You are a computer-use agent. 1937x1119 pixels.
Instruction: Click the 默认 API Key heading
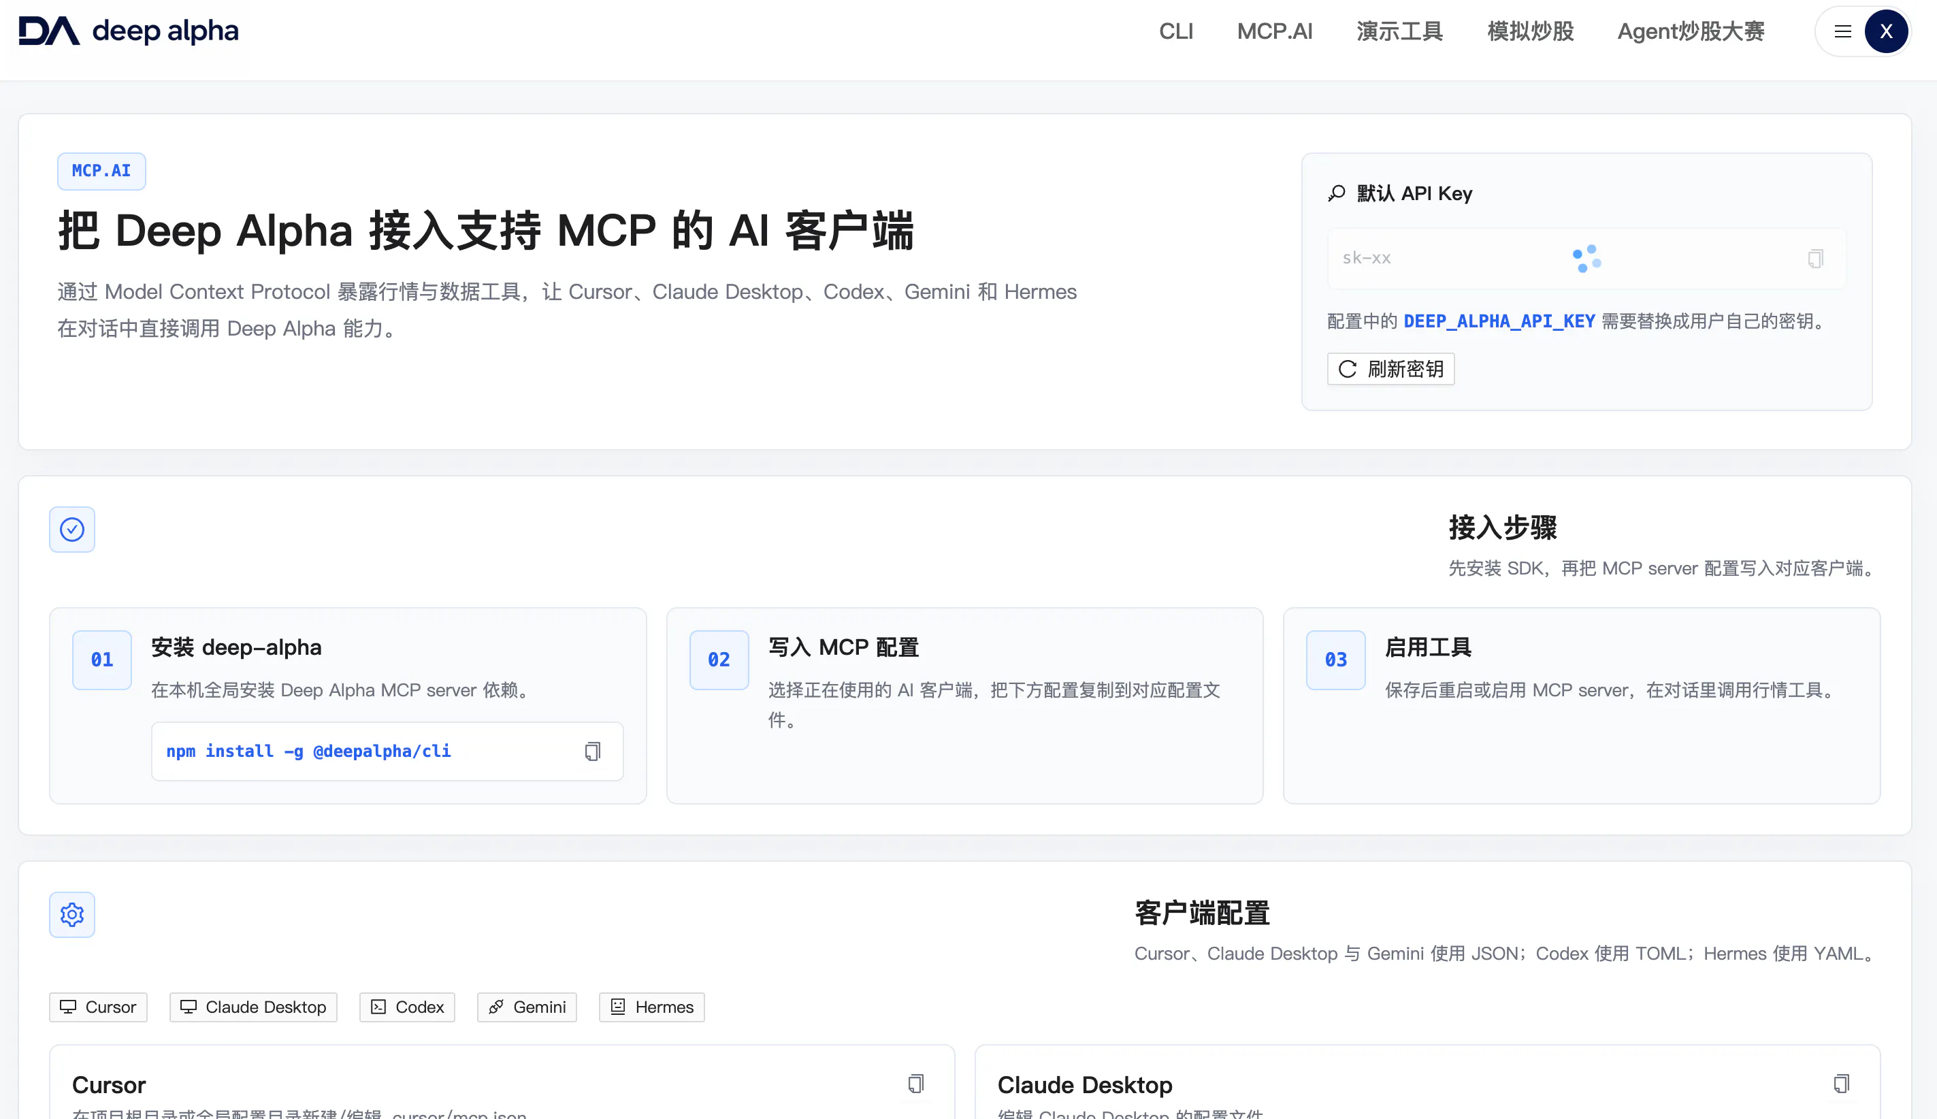tap(1414, 193)
